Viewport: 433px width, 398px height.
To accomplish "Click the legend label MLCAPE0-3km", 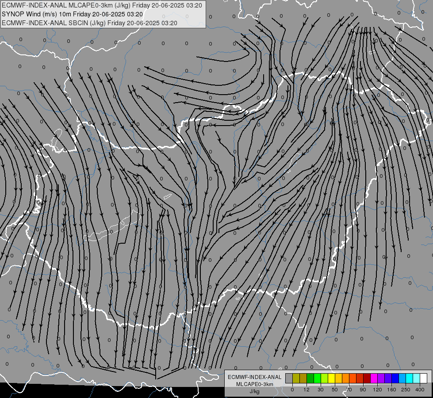I will coord(255,384).
